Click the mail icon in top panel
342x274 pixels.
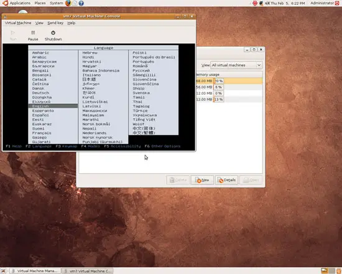(x=75, y=3)
